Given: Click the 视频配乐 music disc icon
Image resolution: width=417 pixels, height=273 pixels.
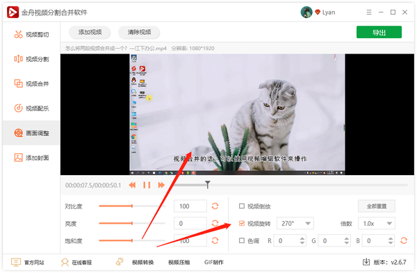Looking at the screenshot, I should coord(18,108).
